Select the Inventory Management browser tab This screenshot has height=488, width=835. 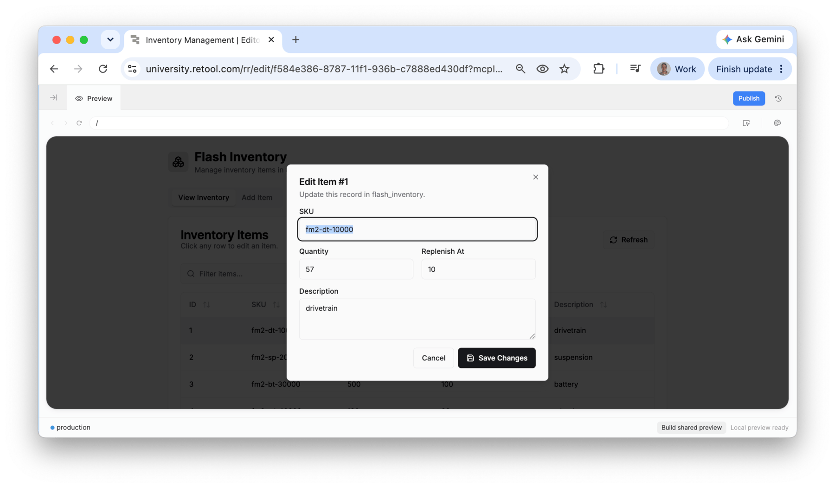(x=202, y=40)
